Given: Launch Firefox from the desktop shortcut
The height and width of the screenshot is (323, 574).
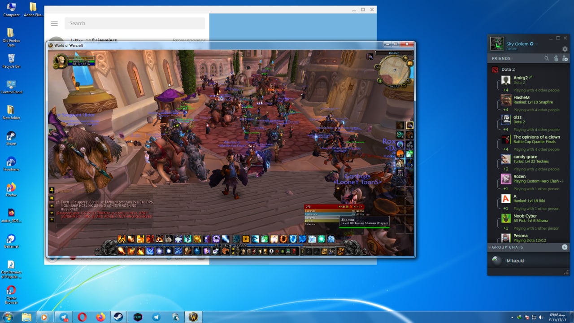Looking at the screenshot, I should 11,190.
